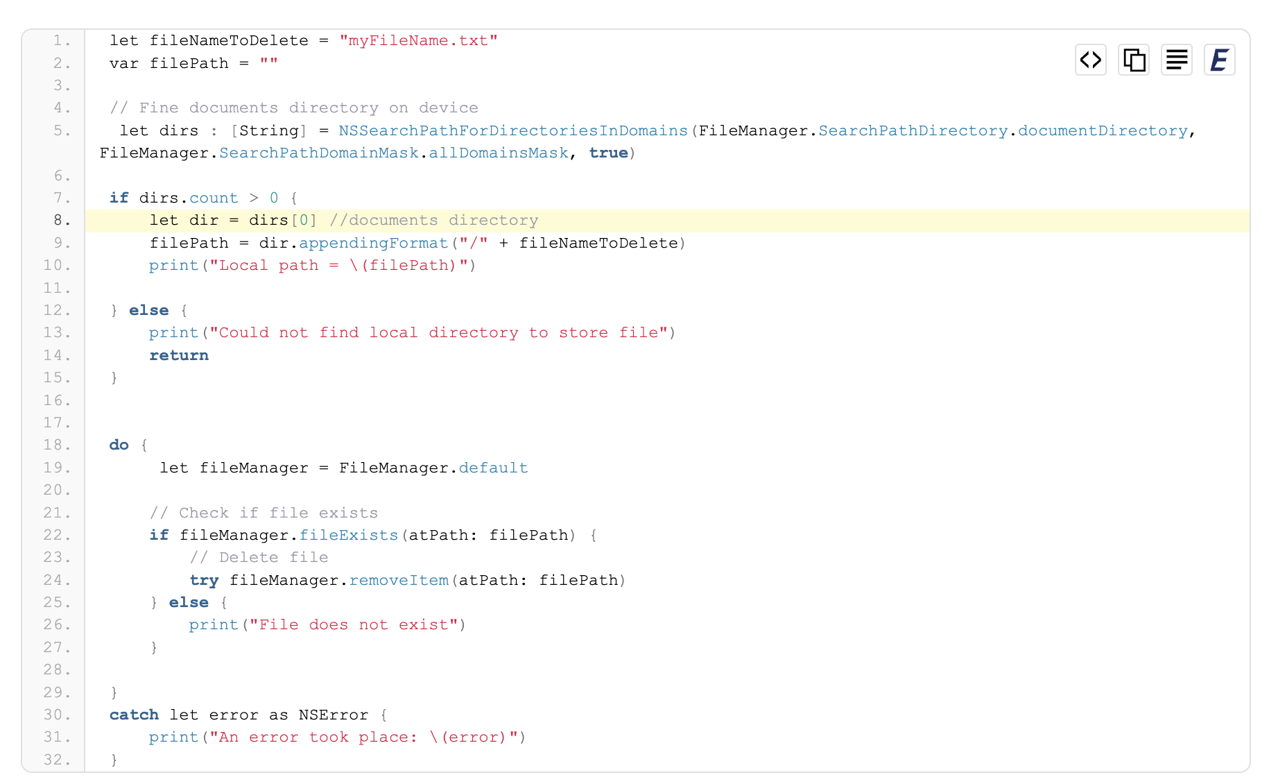This screenshot has height=784, width=1269.
Task: Click the fileExists method call
Action: coord(348,535)
